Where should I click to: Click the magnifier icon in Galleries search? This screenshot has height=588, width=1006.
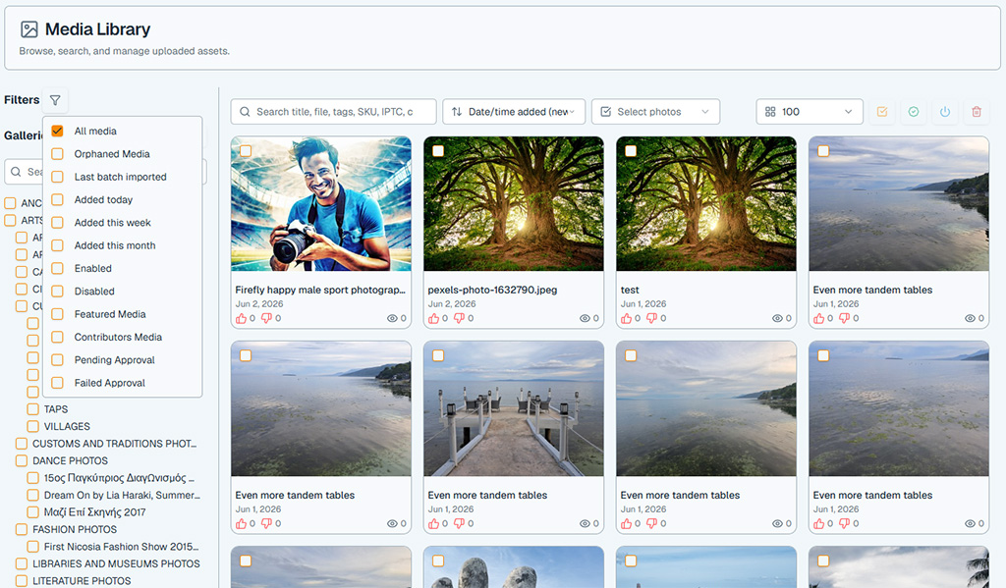(16, 172)
